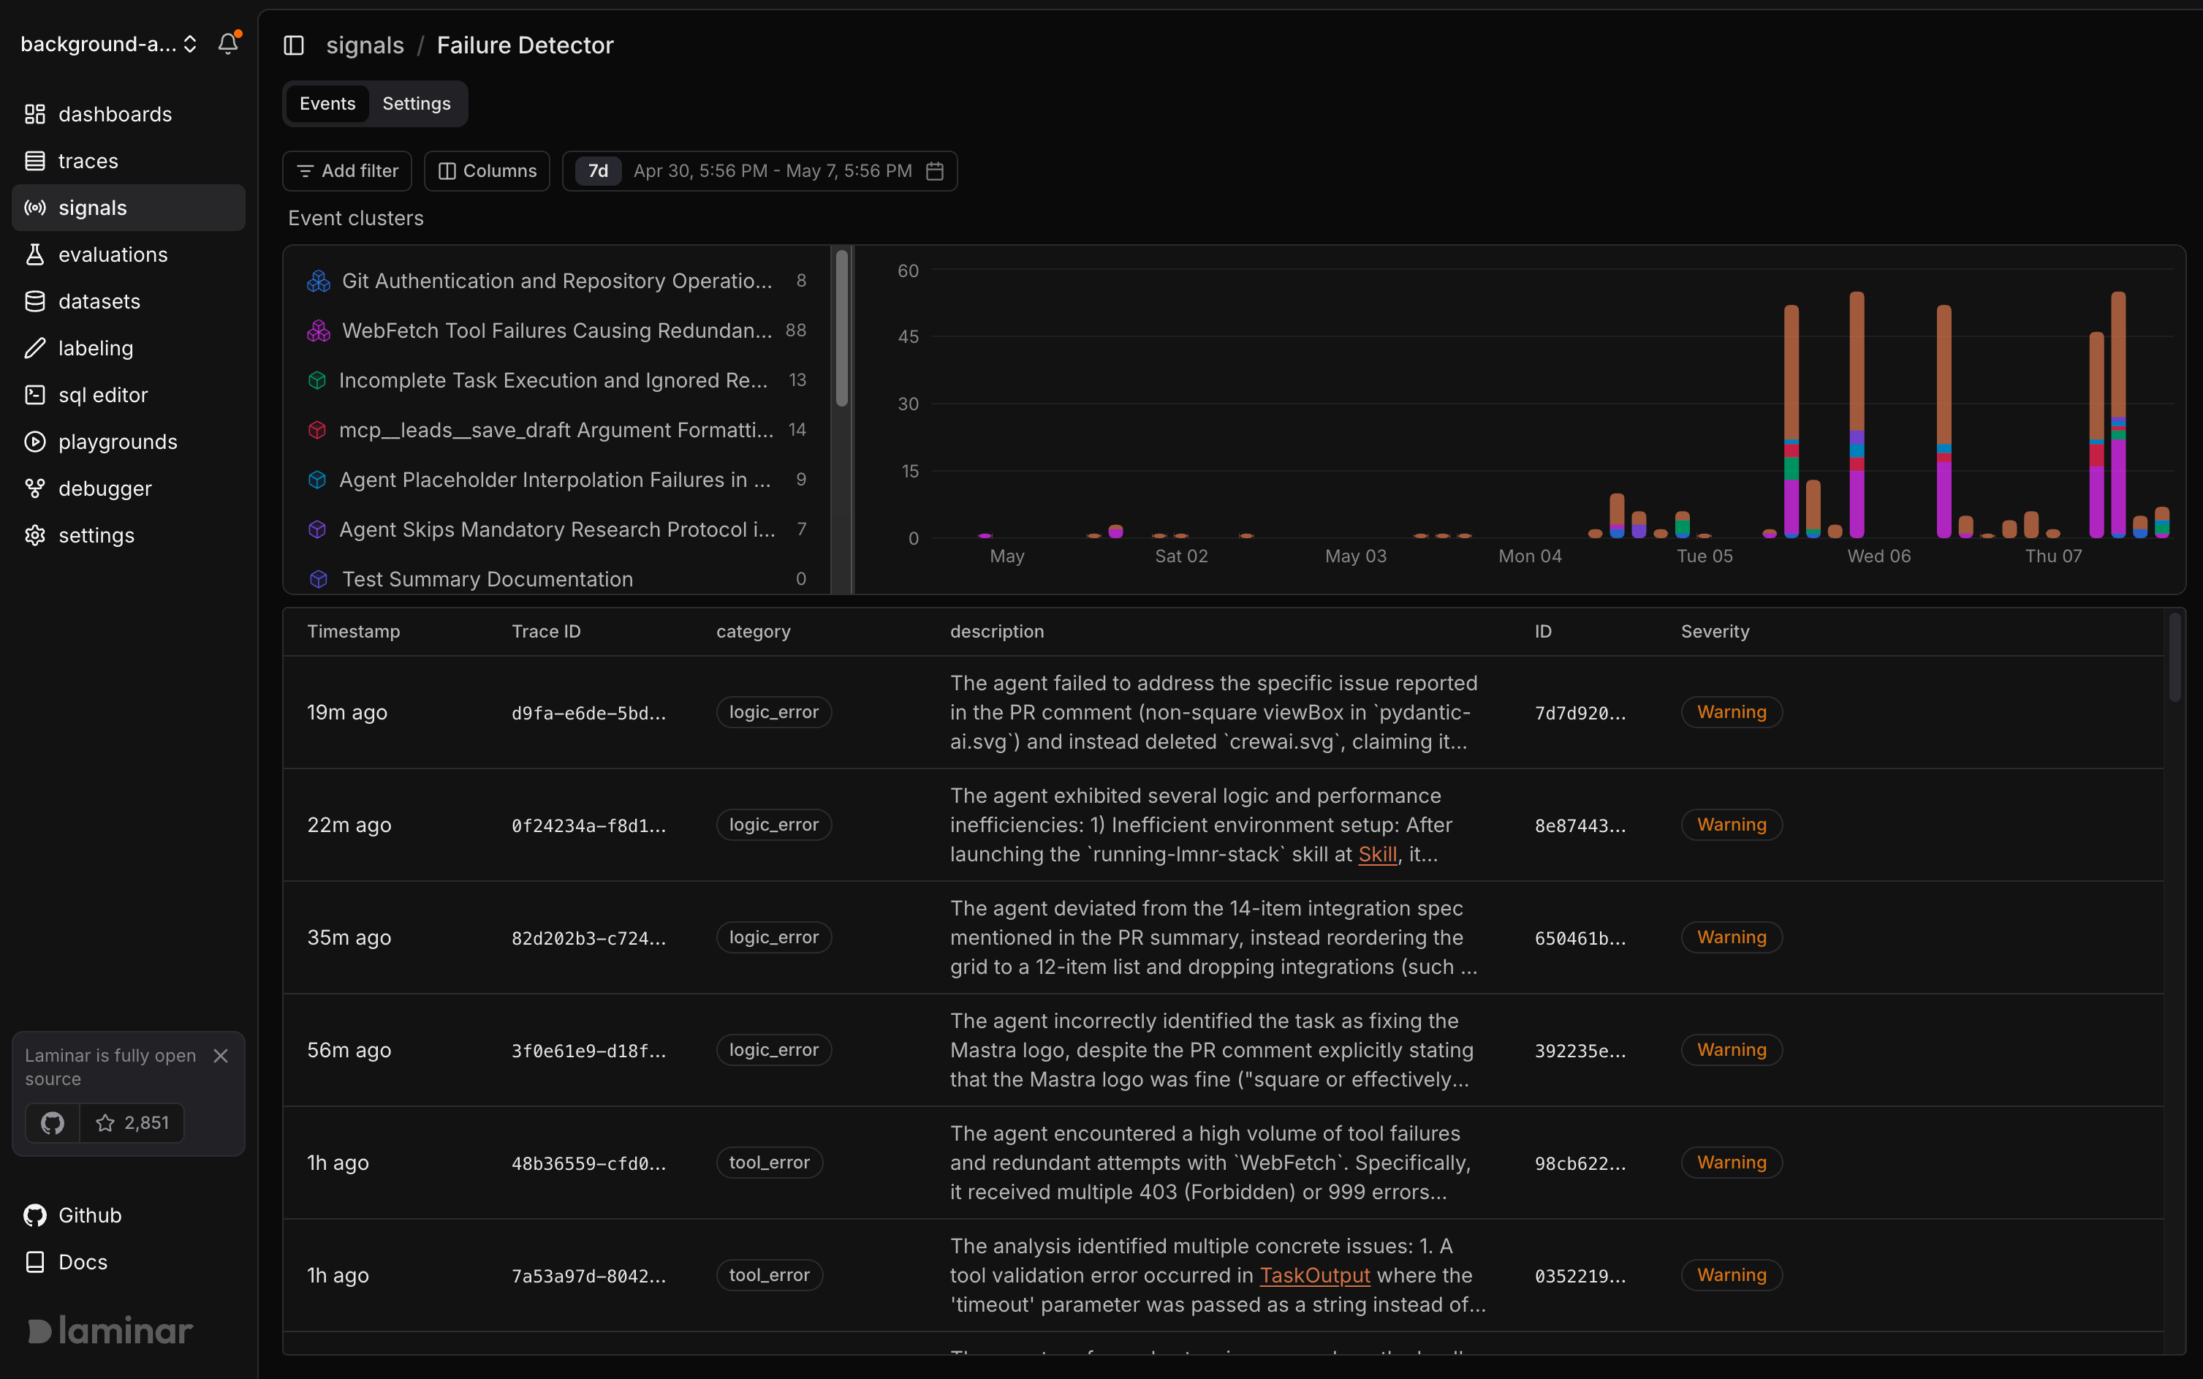
Task: Click the WebFetch Tool Failures cluster icon
Action: click(x=318, y=330)
